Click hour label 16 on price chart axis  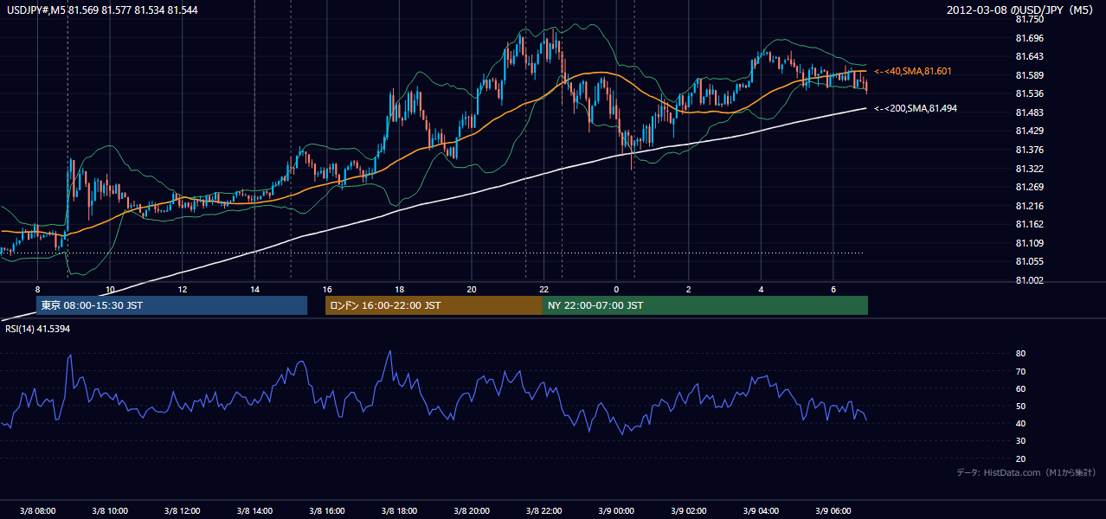[x=327, y=289]
